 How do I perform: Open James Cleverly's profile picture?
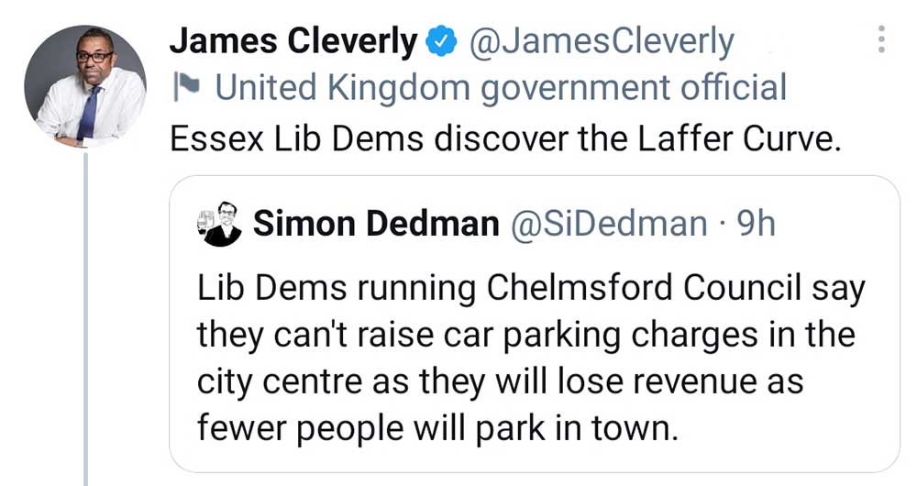coord(84,87)
